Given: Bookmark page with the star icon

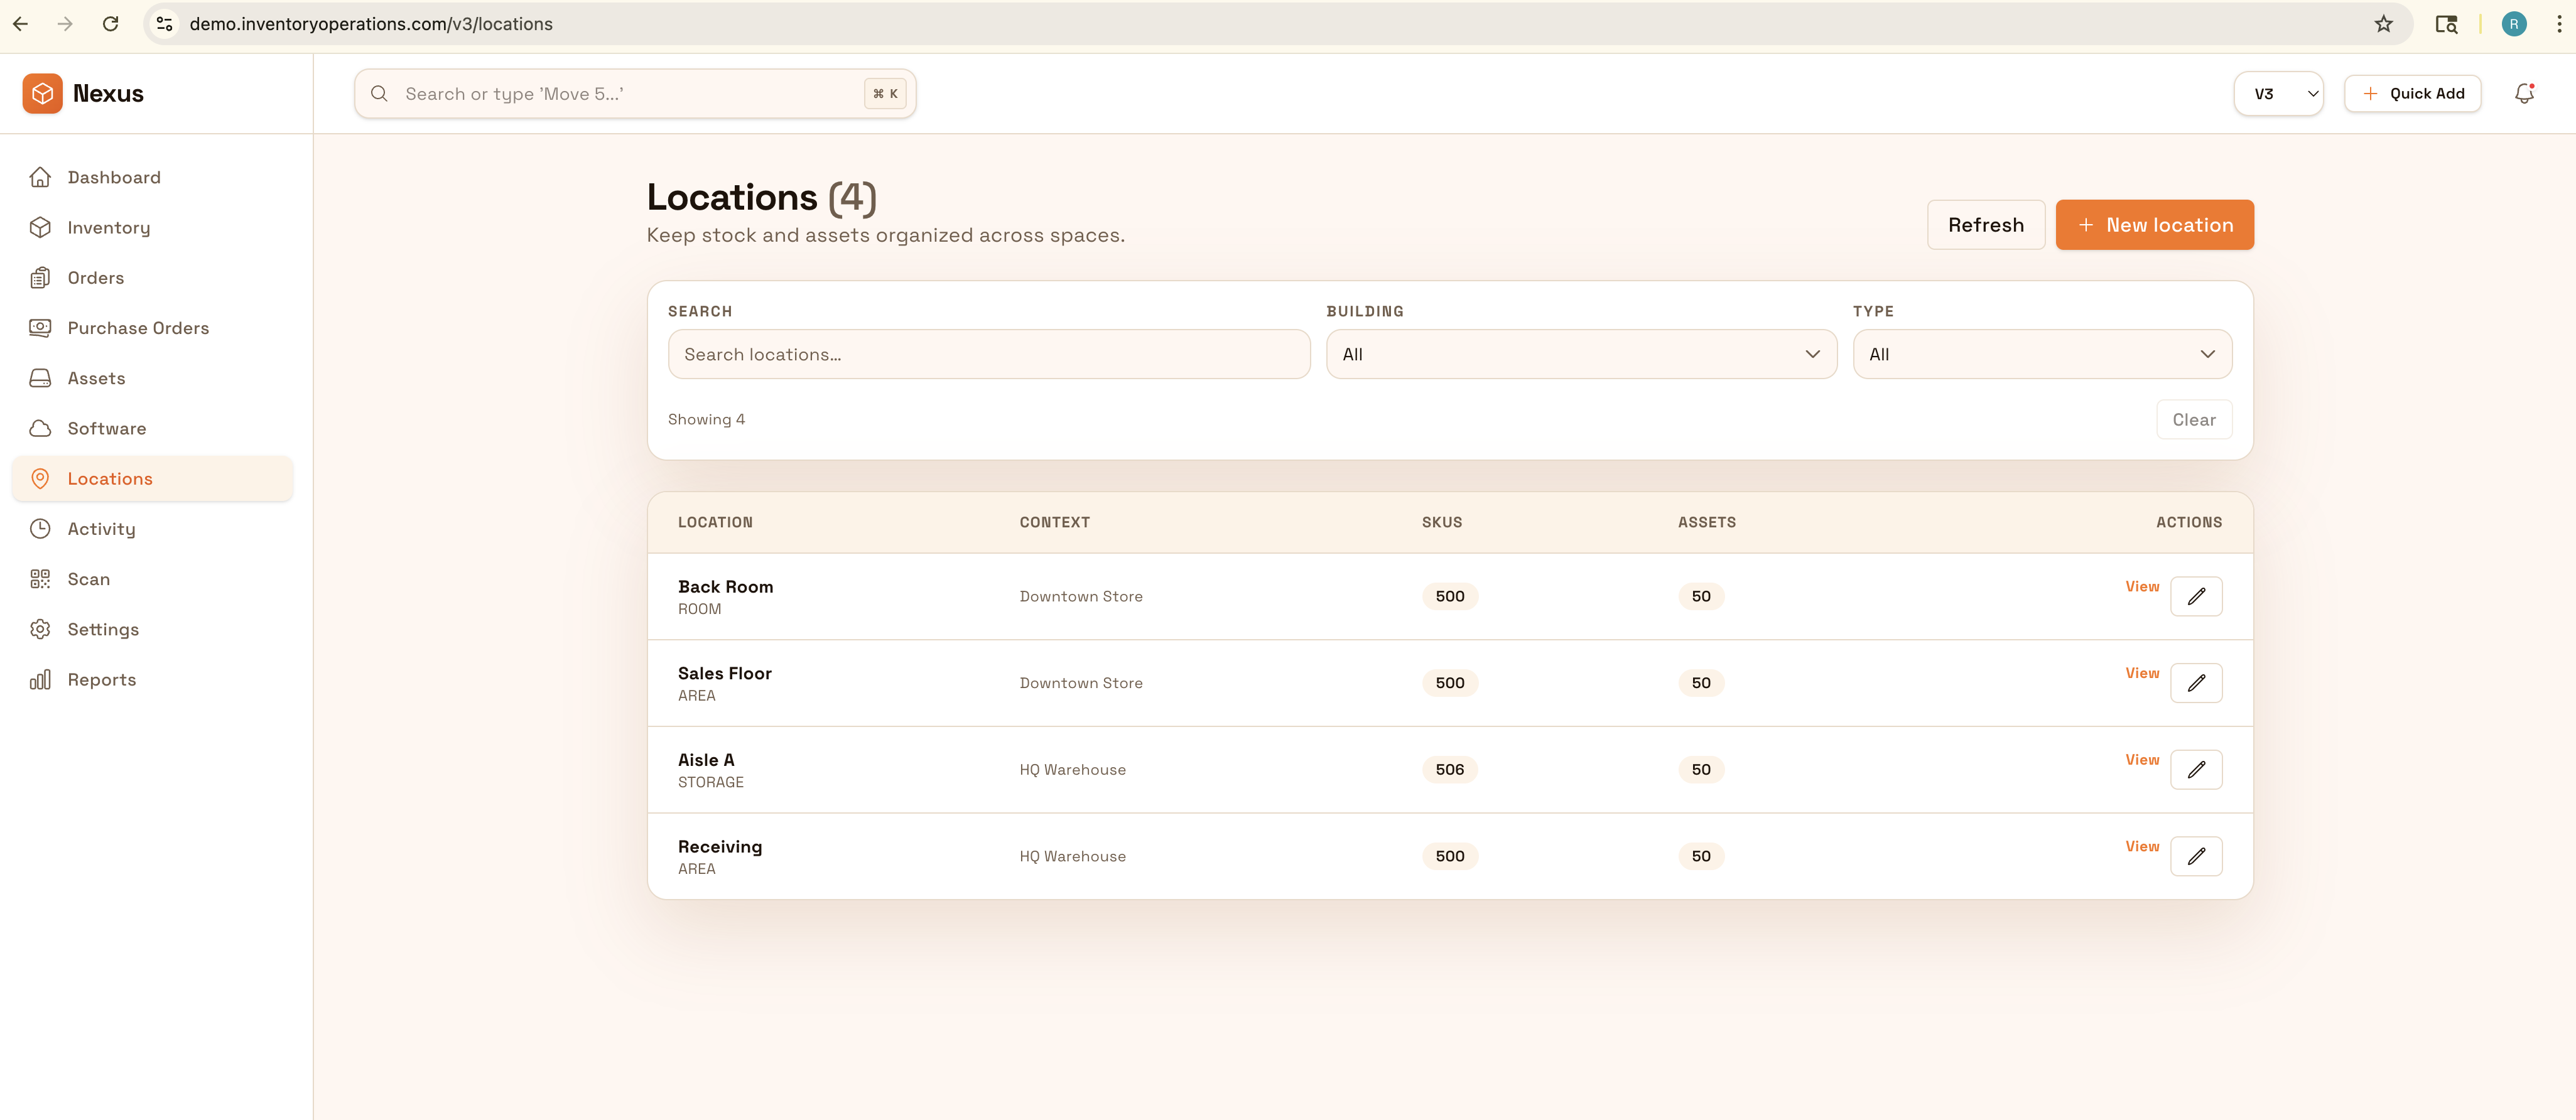Looking at the screenshot, I should coord(2383,24).
